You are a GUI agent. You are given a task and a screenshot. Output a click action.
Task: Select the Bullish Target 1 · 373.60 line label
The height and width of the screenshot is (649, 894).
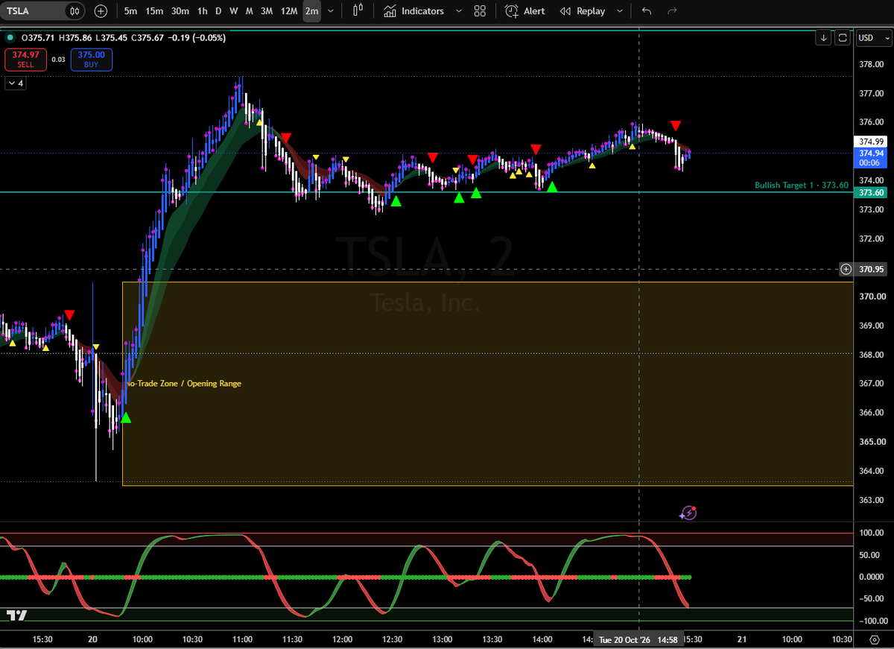(x=801, y=186)
